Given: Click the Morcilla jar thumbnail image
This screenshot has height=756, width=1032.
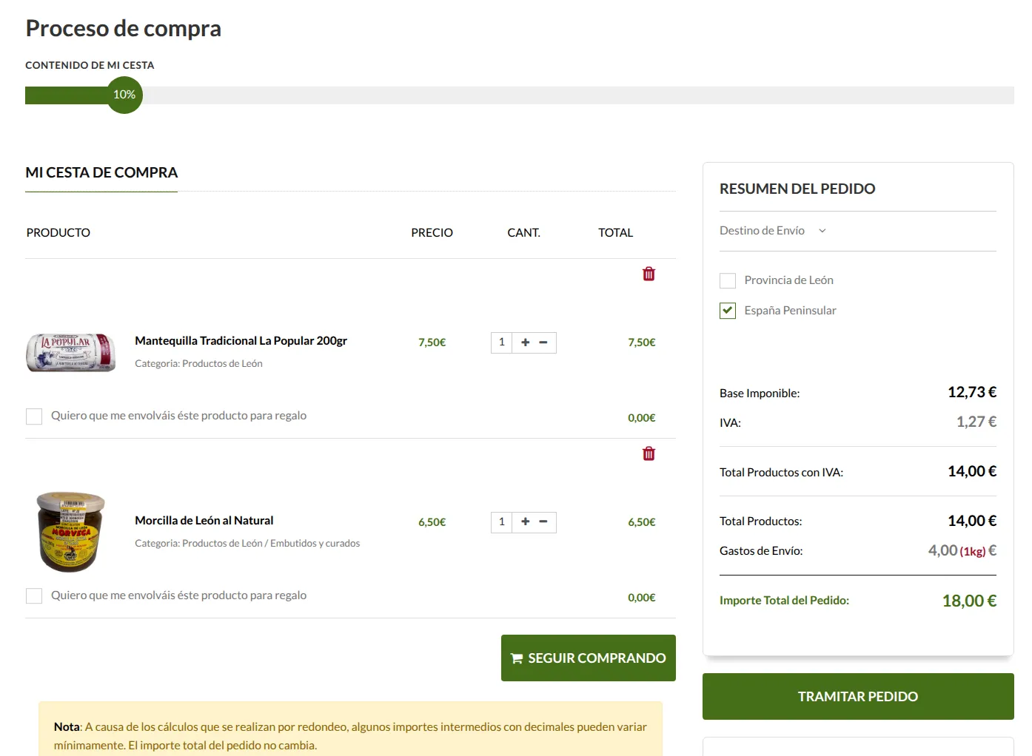Looking at the screenshot, I should (x=71, y=532).
